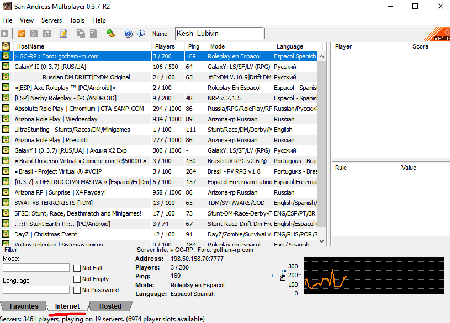
Task: Open the About info speech bubble icon
Action: pyautogui.click(x=141, y=34)
